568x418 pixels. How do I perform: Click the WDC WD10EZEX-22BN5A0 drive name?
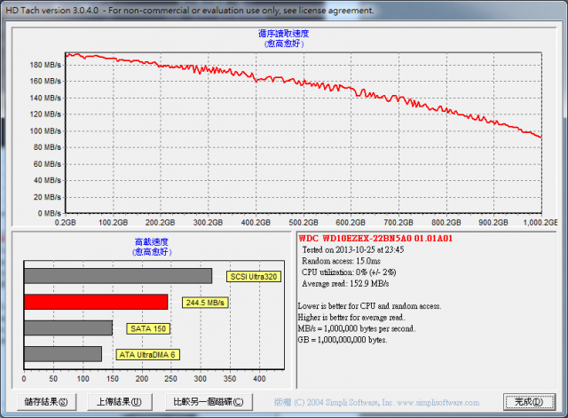[375, 239]
